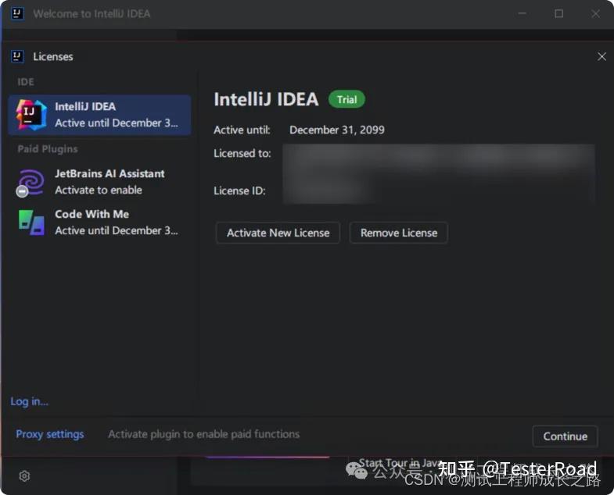This screenshot has width=614, height=495.
Task: Click the Remove License button
Action: pyautogui.click(x=398, y=233)
